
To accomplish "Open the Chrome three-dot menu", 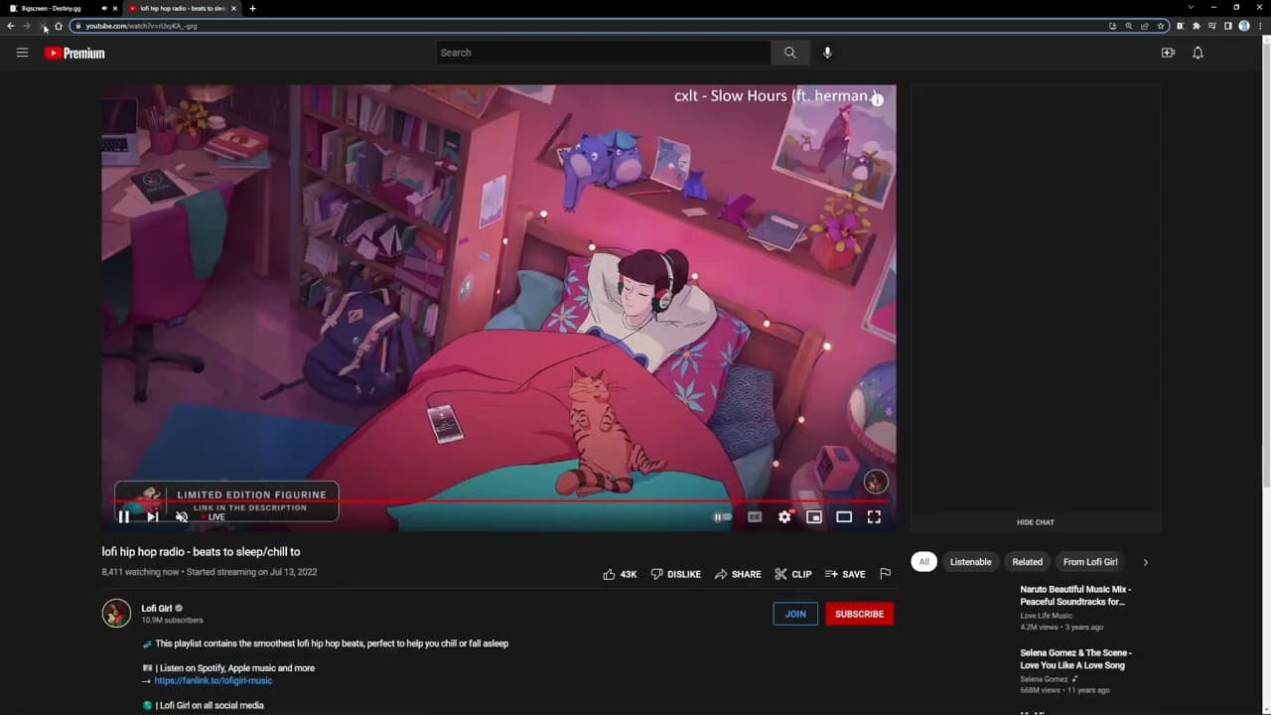I will [x=1260, y=26].
